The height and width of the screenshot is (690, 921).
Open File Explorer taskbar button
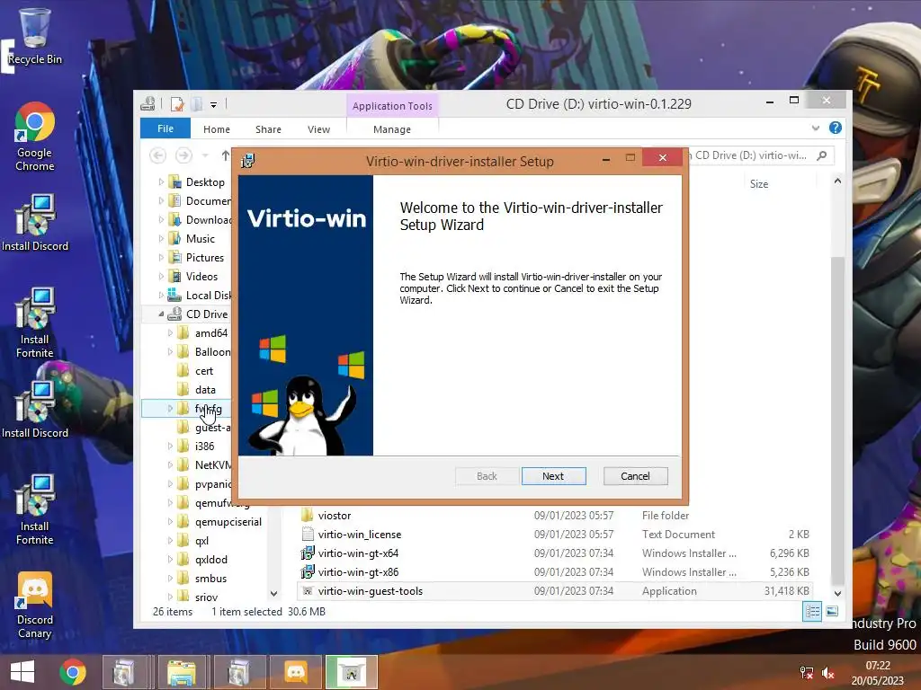181,672
